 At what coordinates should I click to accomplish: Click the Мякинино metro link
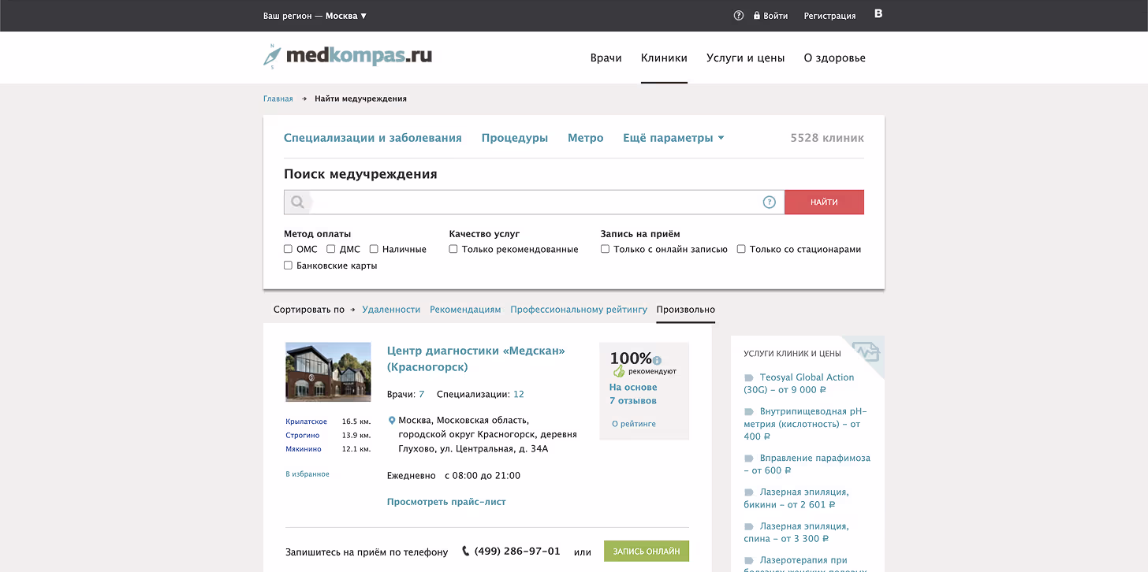(304, 448)
